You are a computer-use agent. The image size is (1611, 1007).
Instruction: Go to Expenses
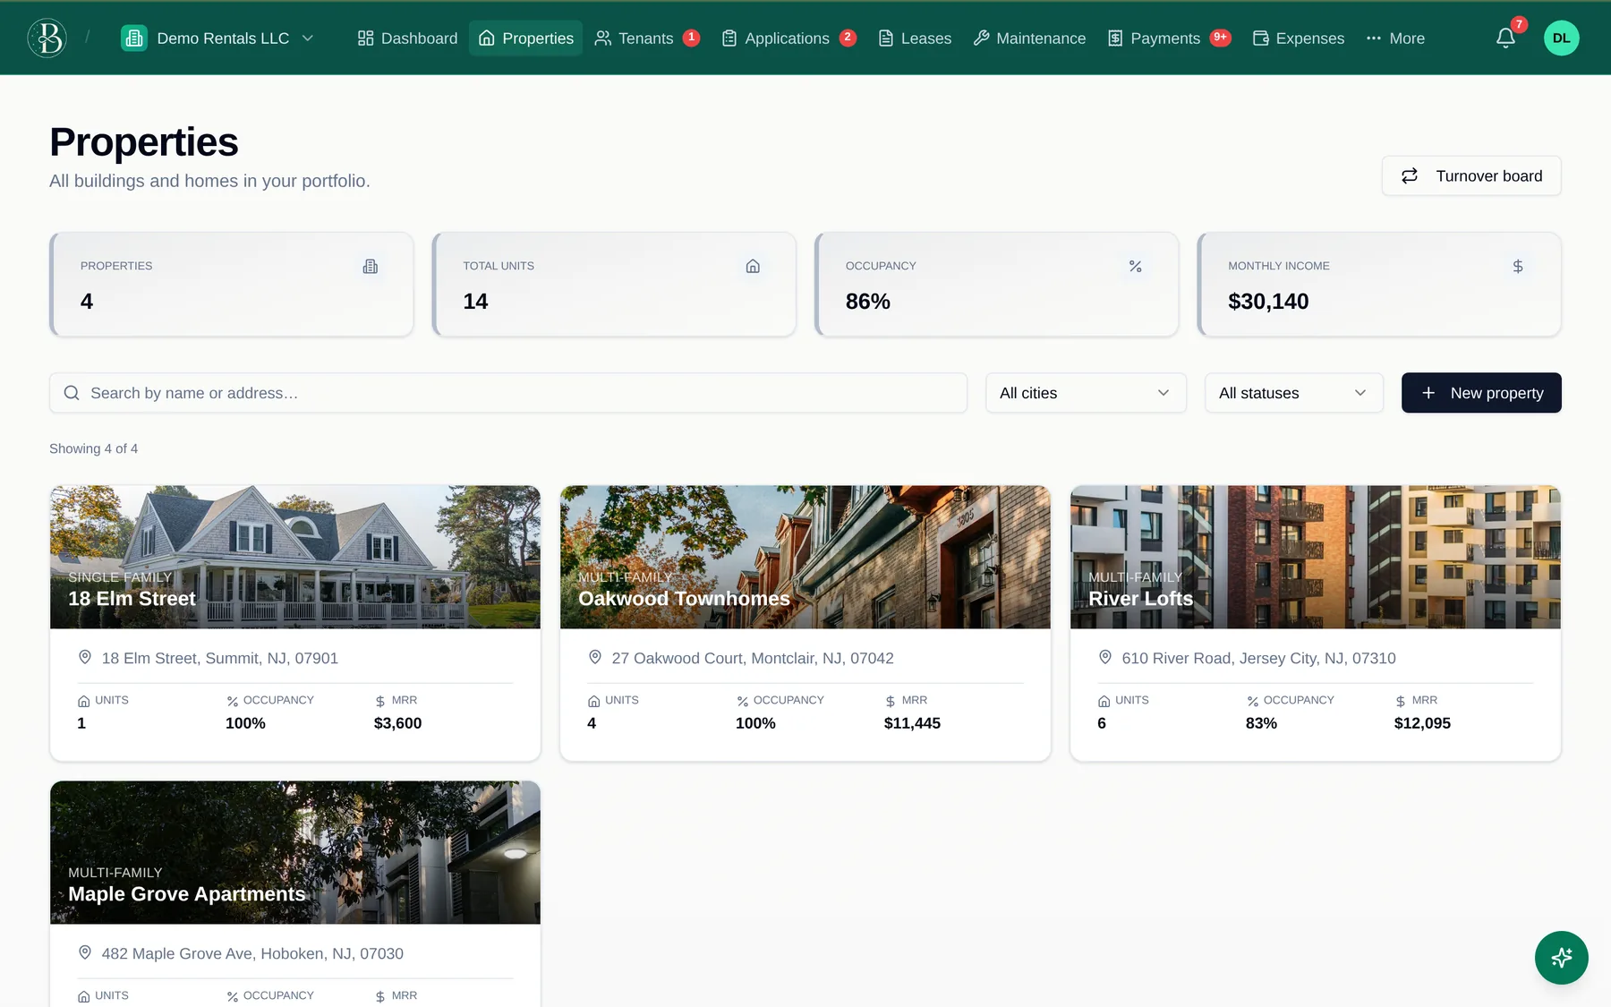coord(1298,38)
